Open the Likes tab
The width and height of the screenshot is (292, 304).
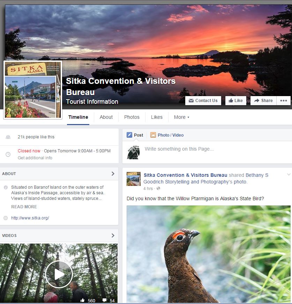157,117
